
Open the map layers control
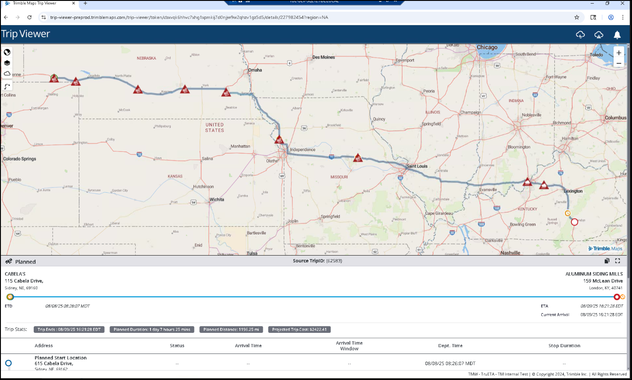[7, 63]
